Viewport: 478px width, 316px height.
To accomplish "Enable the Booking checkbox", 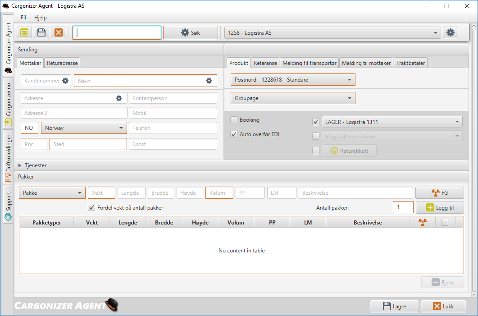I will (234, 120).
